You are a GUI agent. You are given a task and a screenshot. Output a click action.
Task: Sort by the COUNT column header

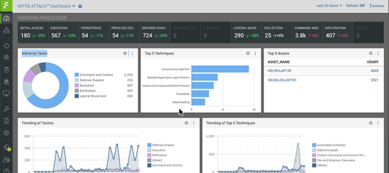coord(373,62)
